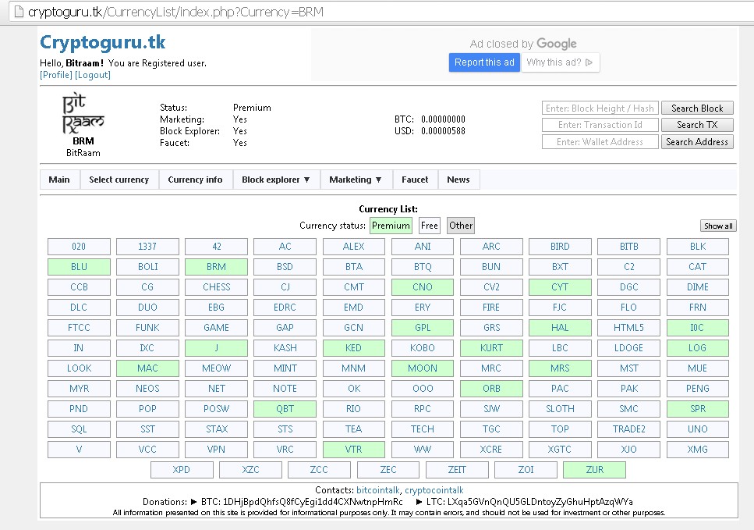Screen dimensions: 754x530
Task: Open the News tab
Action: [458, 180]
